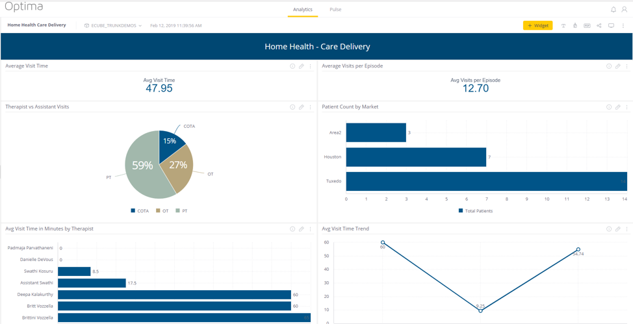
Task: Click the Danielle DeVous label
Action: [36, 260]
